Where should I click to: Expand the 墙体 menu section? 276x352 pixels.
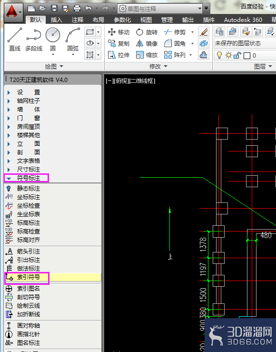click(28, 110)
